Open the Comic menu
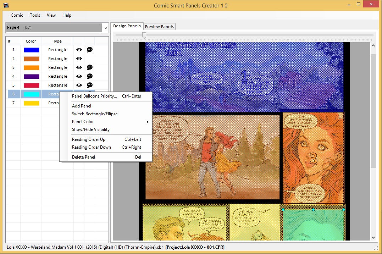Viewport: 382px width, 254px height. 17,15
